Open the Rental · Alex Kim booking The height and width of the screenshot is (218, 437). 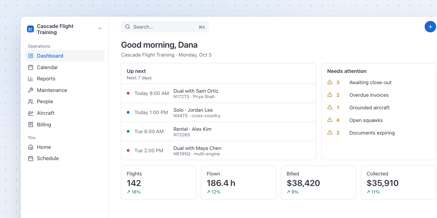point(218,131)
